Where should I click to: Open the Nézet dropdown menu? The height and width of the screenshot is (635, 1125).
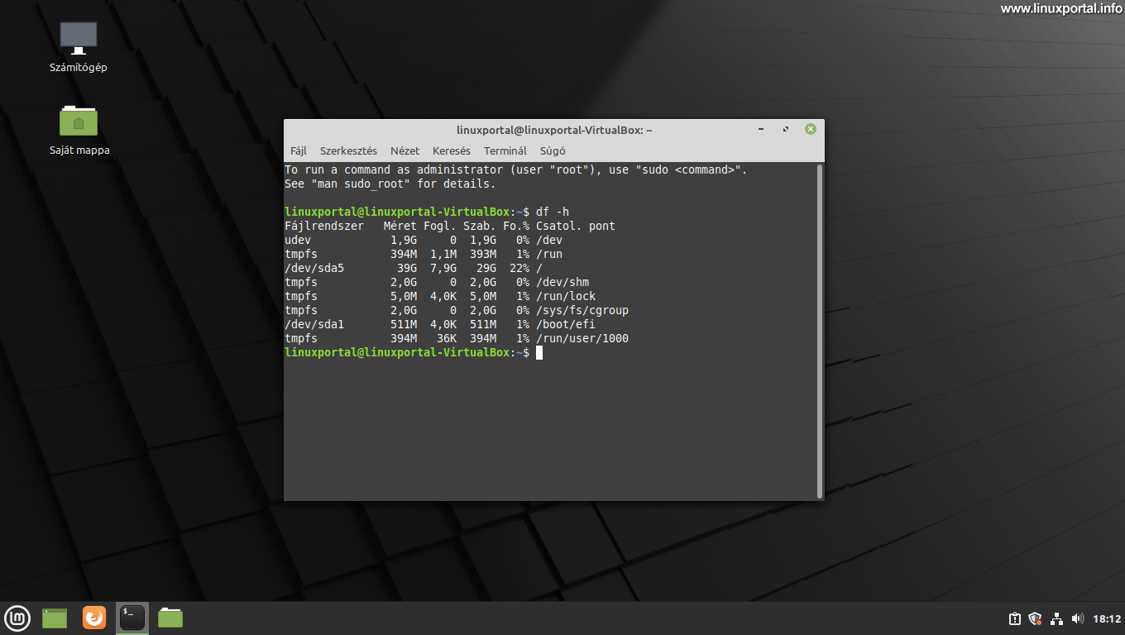[x=405, y=150]
